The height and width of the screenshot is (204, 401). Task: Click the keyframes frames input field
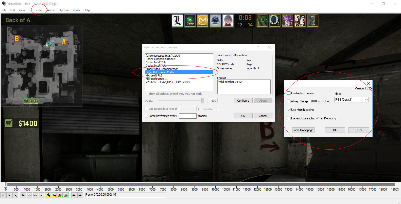click(188, 116)
